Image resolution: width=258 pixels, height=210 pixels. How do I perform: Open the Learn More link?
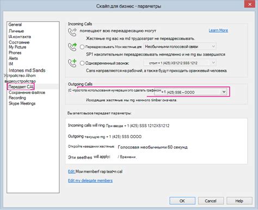pyautogui.click(x=218, y=31)
